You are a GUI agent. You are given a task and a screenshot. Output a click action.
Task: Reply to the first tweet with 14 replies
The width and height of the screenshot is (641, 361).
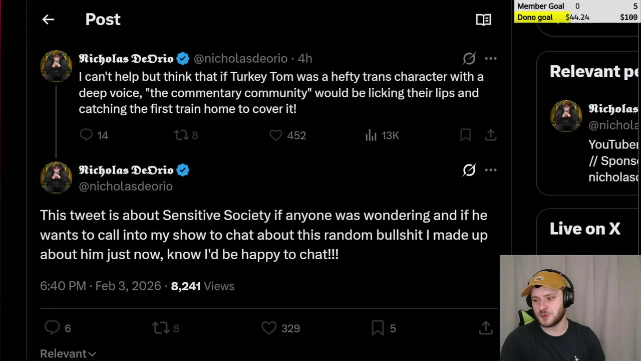pos(86,135)
